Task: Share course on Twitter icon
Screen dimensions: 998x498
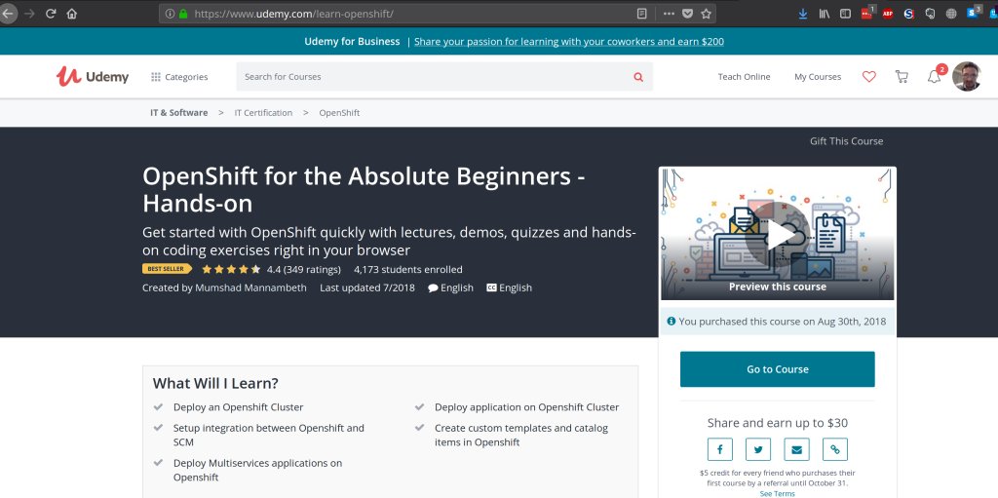Action: [x=758, y=449]
